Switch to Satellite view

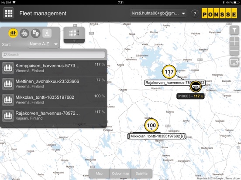[x=141, y=173]
